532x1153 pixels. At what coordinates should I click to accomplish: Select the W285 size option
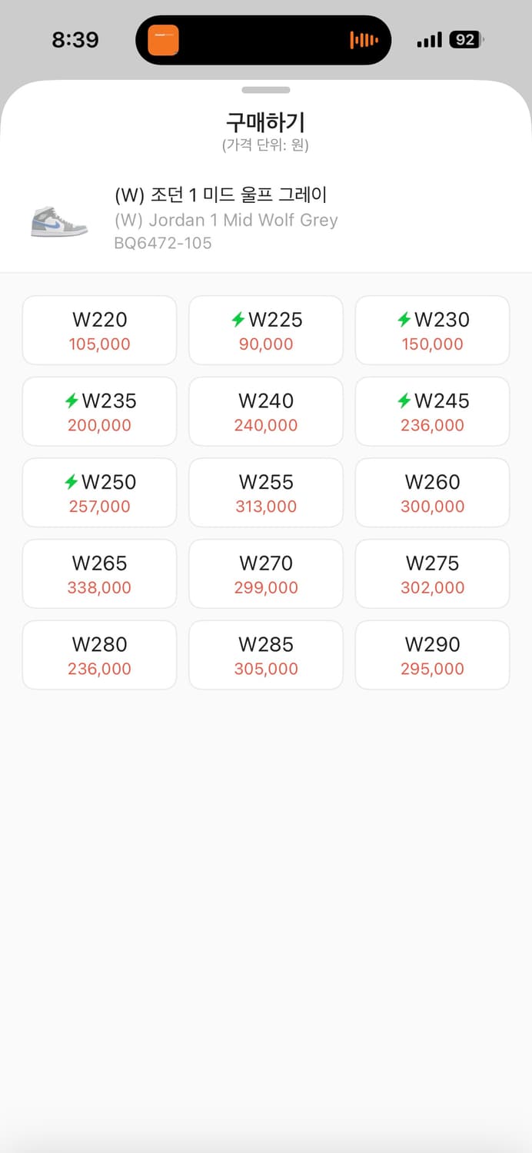(x=266, y=655)
